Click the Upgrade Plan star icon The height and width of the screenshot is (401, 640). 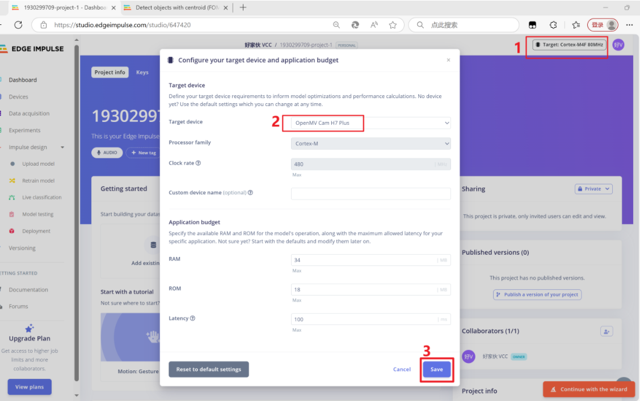30,328
